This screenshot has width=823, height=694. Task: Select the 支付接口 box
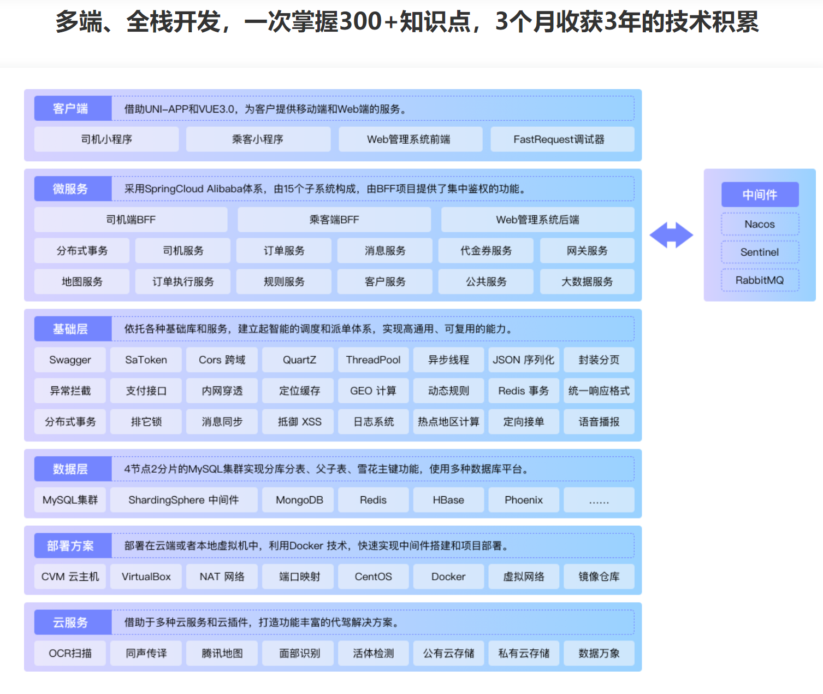(146, 391)
